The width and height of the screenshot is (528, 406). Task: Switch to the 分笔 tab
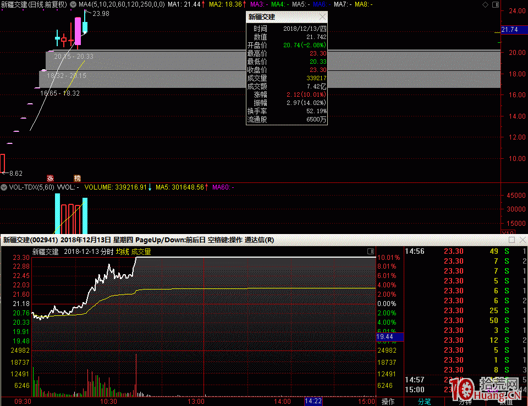(425, 402)
